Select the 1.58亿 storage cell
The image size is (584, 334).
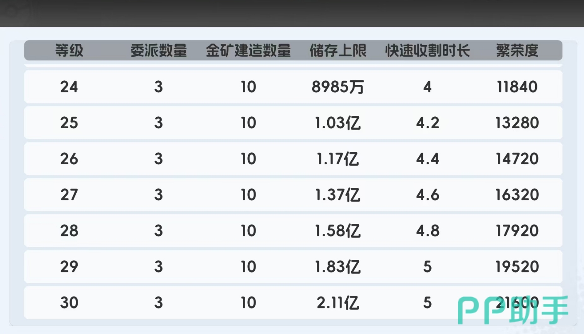coord(338,231)
